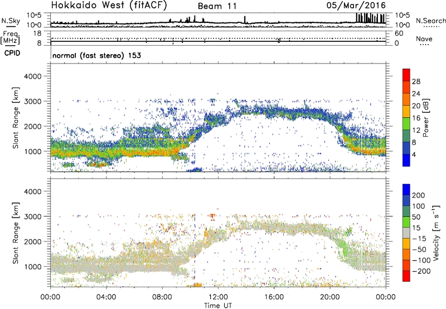Click the '3000' tick on the Power panel
Viewport: 446px width, 309px height.
click(x=33, y=102)
